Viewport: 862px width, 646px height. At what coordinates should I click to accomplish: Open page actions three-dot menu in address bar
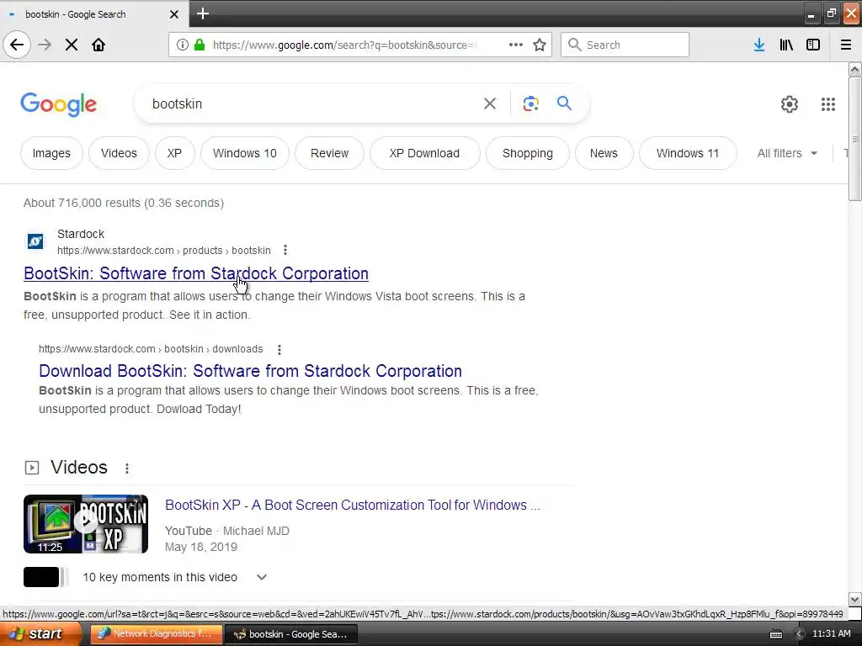(x=516, y=45)
